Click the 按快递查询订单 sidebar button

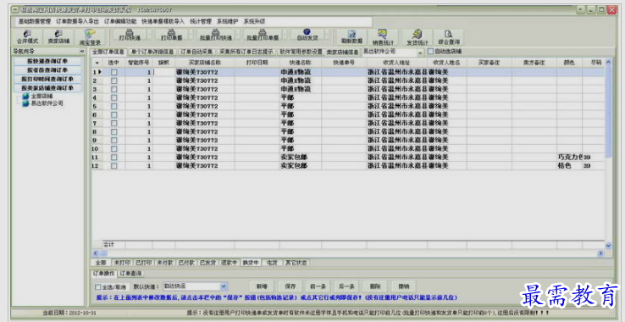click(47, 62)
